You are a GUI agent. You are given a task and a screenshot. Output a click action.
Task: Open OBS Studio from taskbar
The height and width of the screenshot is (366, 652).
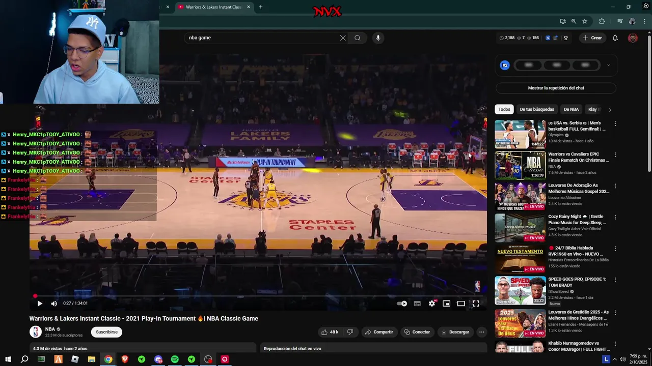[208, 359]
